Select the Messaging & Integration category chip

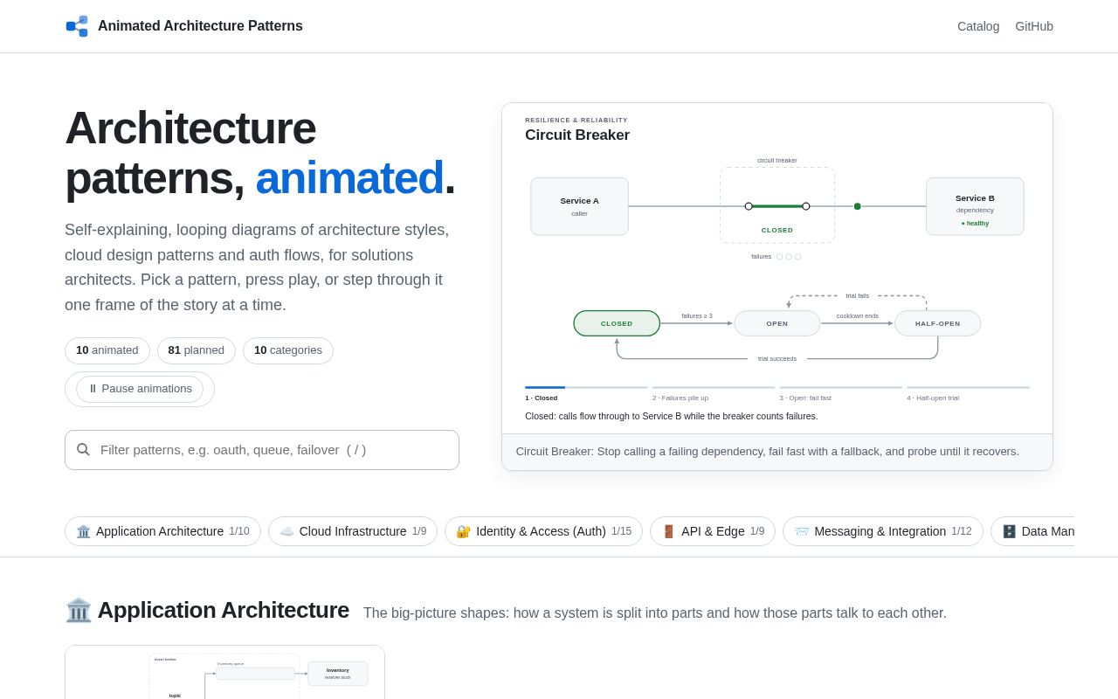point(883,531)
